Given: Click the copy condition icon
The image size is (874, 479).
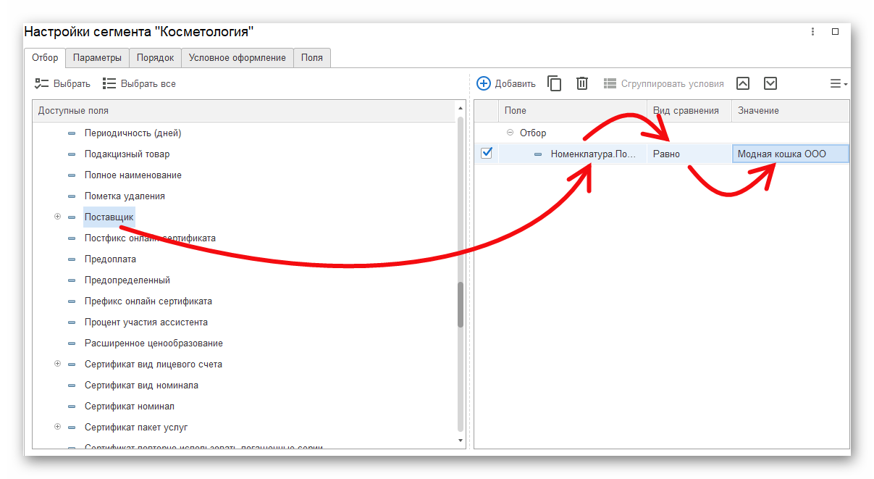Looking at the screenshot, I should [x=554, y=83].
